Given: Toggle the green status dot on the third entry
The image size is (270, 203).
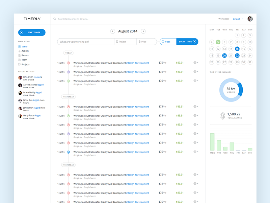Looking at the screenshot, I should point(69,81).
